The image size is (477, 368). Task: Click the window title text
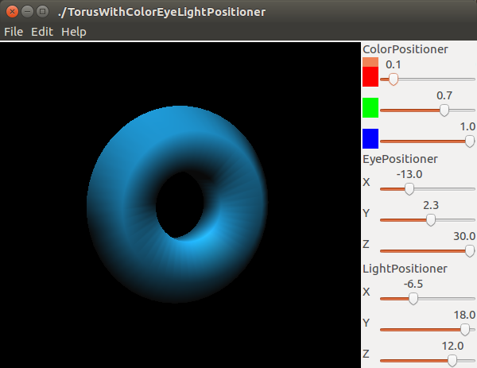(162, 12)
